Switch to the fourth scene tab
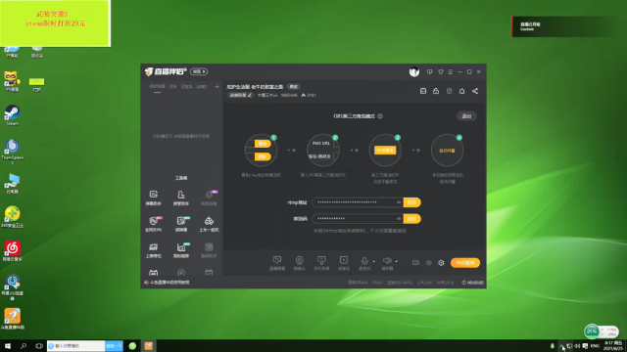Viewport: 627px width, 352px height. pos(202,87)
